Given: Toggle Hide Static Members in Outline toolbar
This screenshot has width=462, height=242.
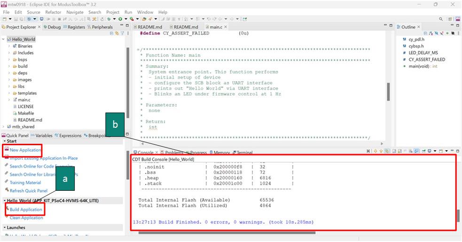Looking at the screenshot, I should coord(442,33).
